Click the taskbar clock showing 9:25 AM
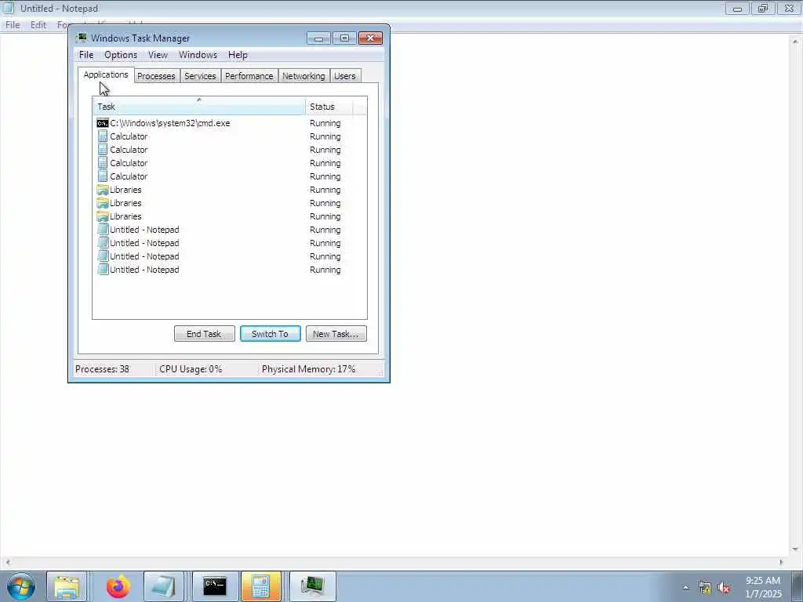Image resolution: width=803 pixels, height=602 pixels. click(763, 587)
